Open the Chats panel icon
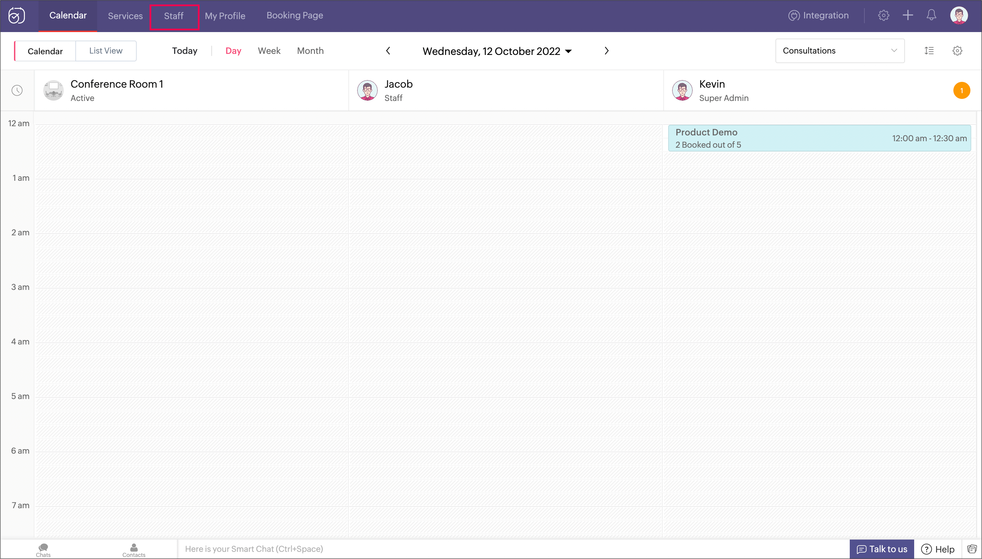Screen dimensions: 982x559 pos(43,549)
